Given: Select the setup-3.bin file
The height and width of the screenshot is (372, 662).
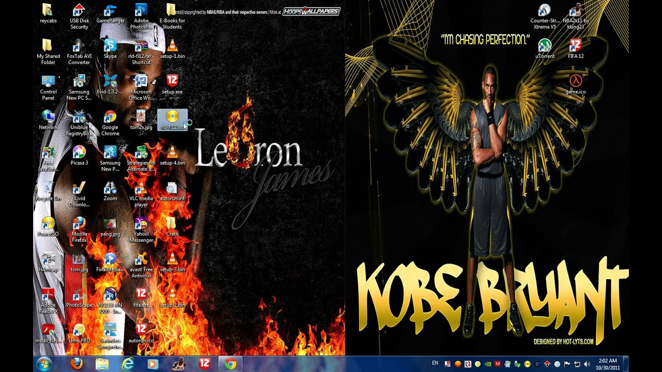Looking at the screenshot, I should tap(172, 262).
